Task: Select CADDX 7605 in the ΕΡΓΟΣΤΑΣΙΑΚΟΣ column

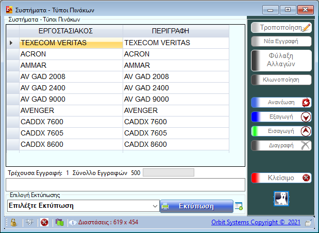Action: pos(71,133)
